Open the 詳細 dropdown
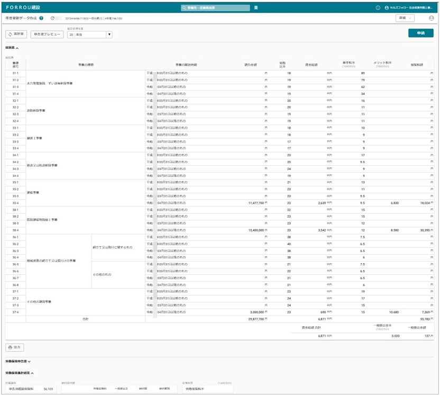The image size is (440, 395). tap(405, 18)
